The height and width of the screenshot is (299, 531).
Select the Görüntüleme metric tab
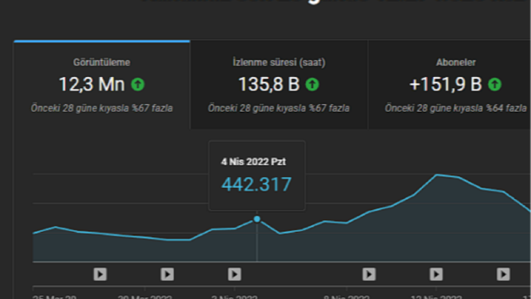point(102,84)
